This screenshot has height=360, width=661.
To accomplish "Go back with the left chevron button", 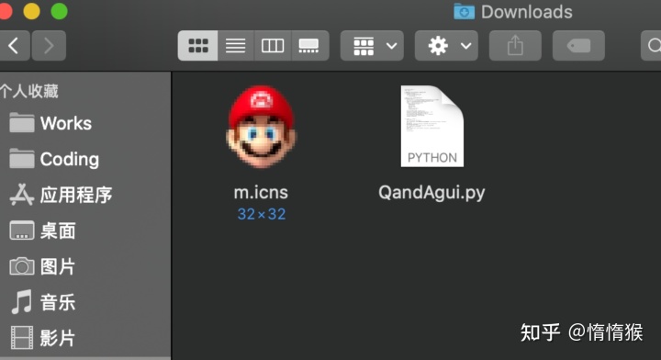I will click(x=15, y=46).
